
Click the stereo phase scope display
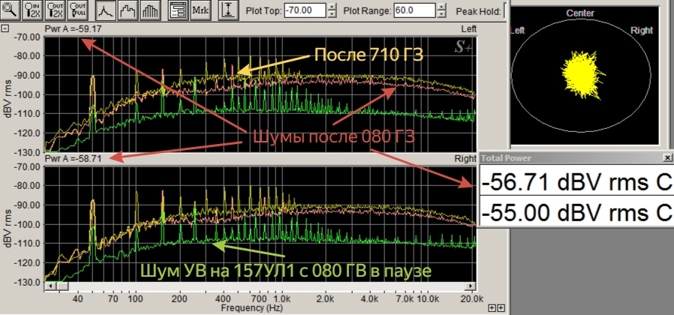tap(584, 75)
